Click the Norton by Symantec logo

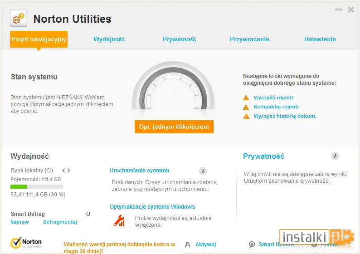(x=26, y=243)
